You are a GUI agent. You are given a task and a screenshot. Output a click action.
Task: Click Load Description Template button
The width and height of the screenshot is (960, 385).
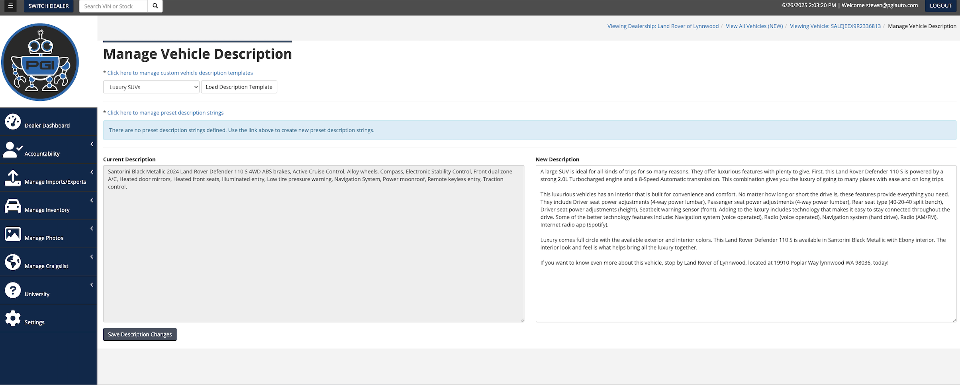tap(239, 87)
